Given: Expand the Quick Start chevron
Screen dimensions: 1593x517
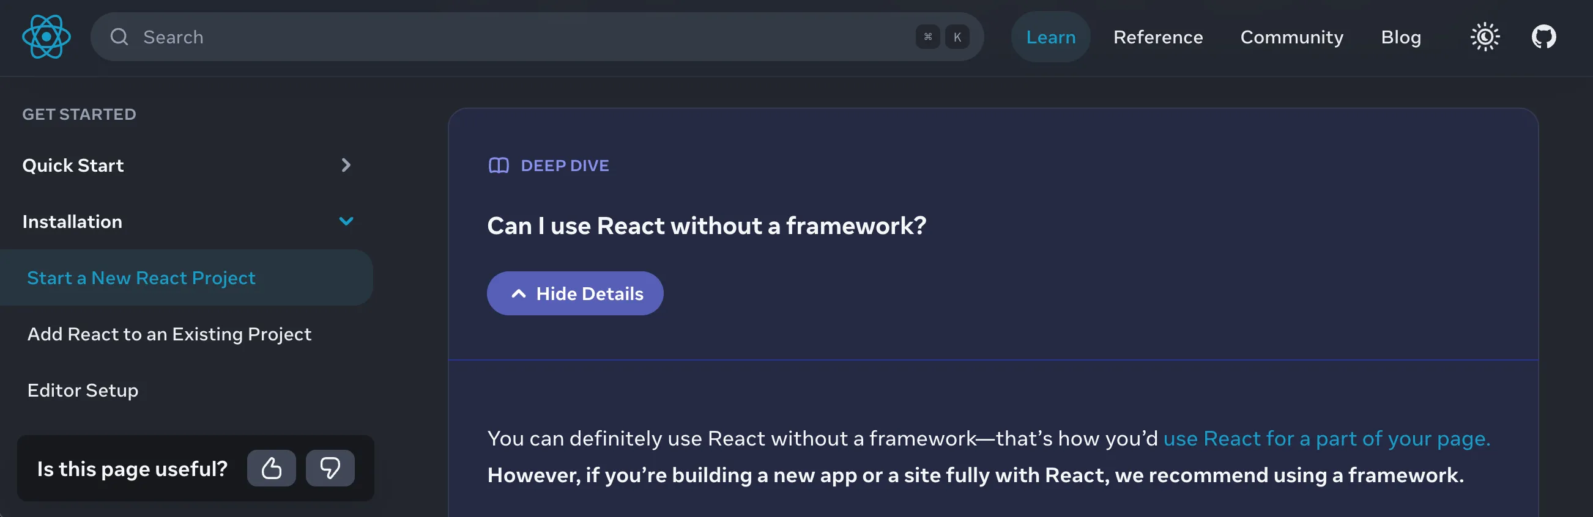Looking at the screenshot, I should pyautogui.click(x=346, y=165).
